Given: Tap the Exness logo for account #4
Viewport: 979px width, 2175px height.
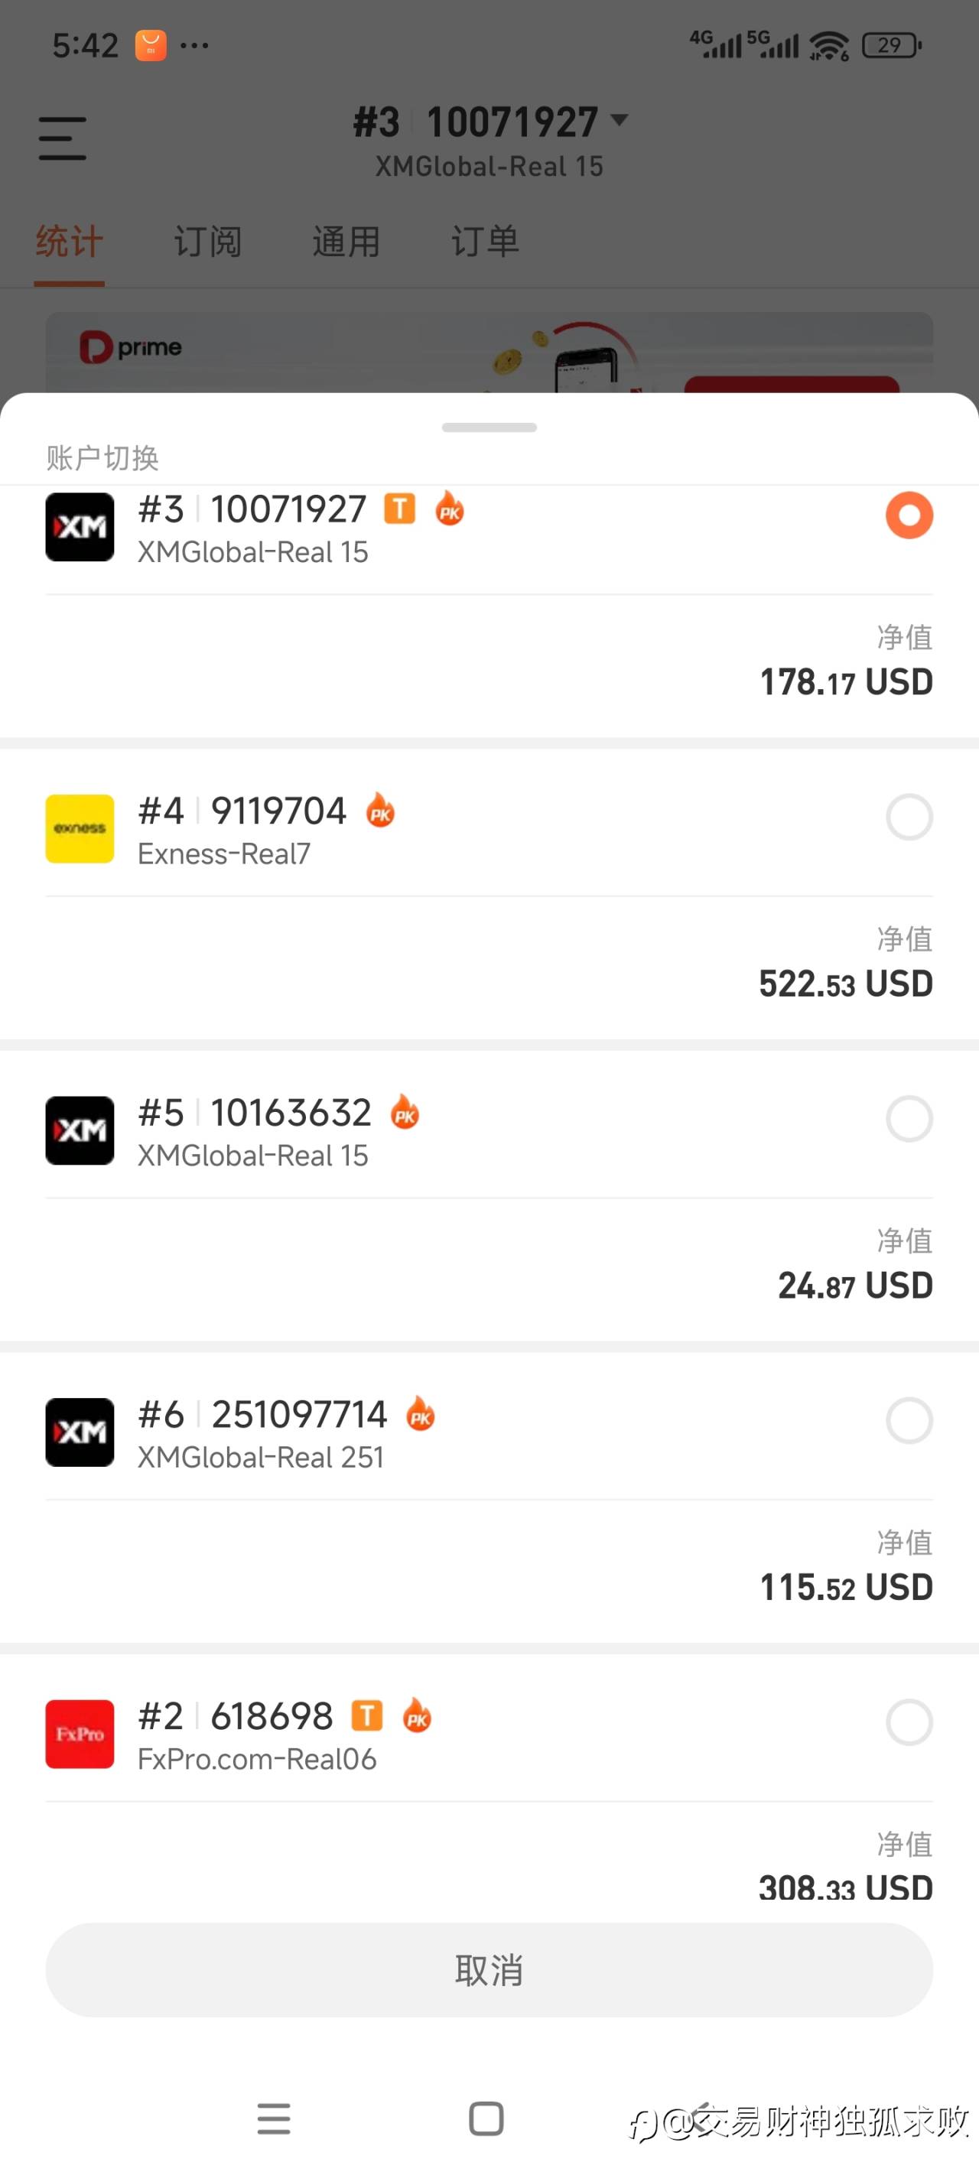Looking at the screenshot, I should (x=80, y=828).
